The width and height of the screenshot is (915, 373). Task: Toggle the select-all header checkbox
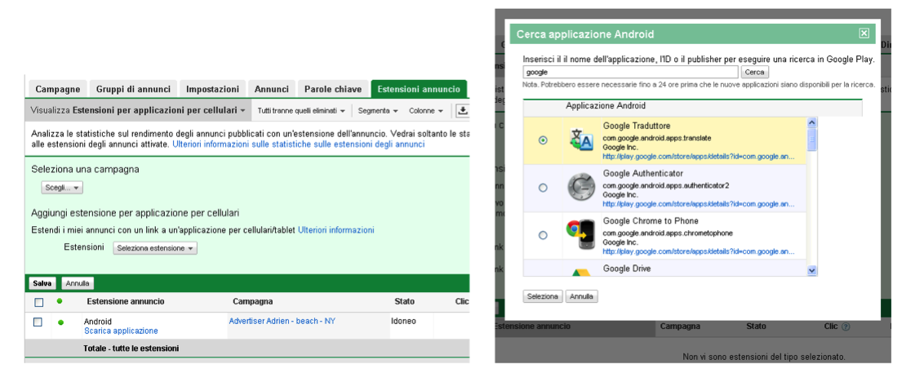click(x=38, y=302)
